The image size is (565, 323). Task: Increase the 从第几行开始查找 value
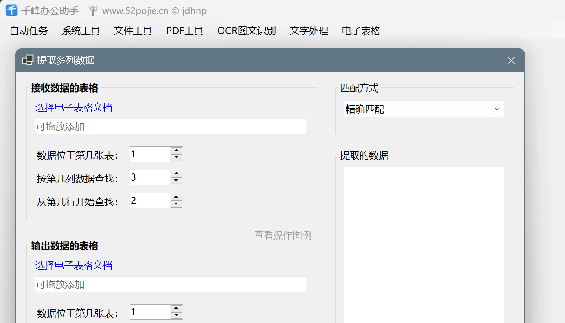176,197
